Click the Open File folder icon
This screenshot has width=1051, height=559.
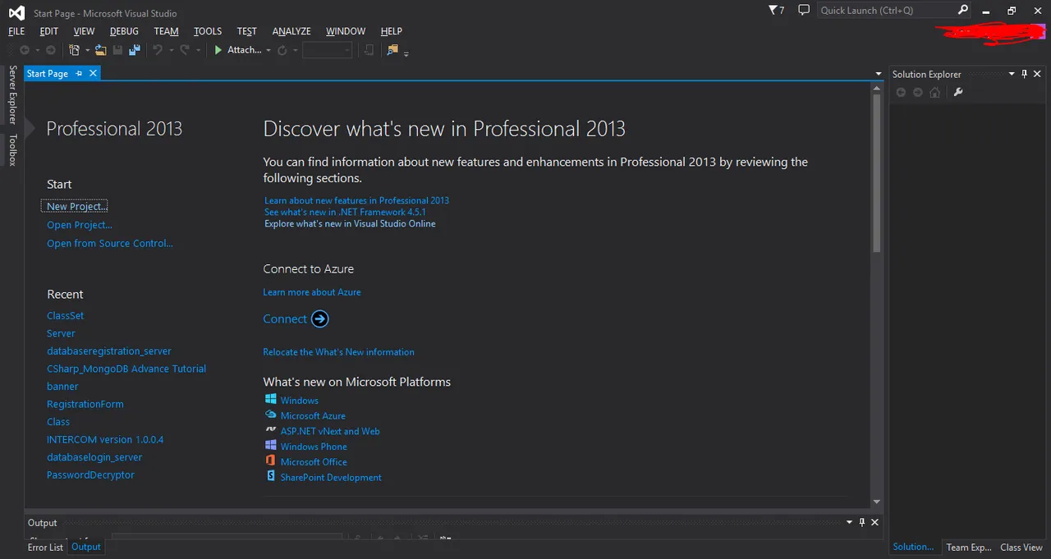click(100, 50)
